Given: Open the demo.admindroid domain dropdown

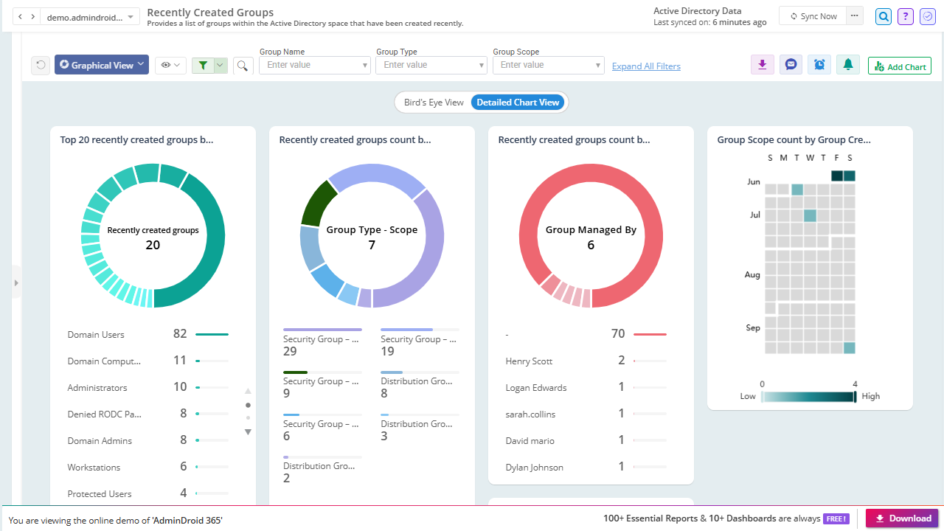Looking at the screenshot, I should pyautogui.click(x=91, y=16).
